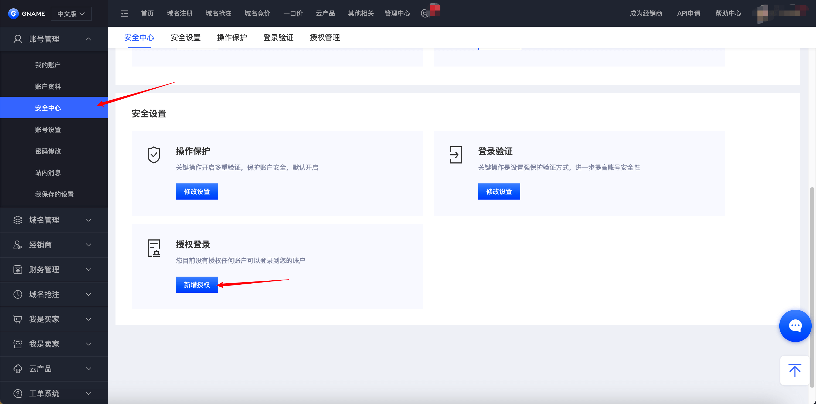This screenshot has height=404, width=816.
Task: Expand the 我是卖家 section chevron
Action: [89, 344]
